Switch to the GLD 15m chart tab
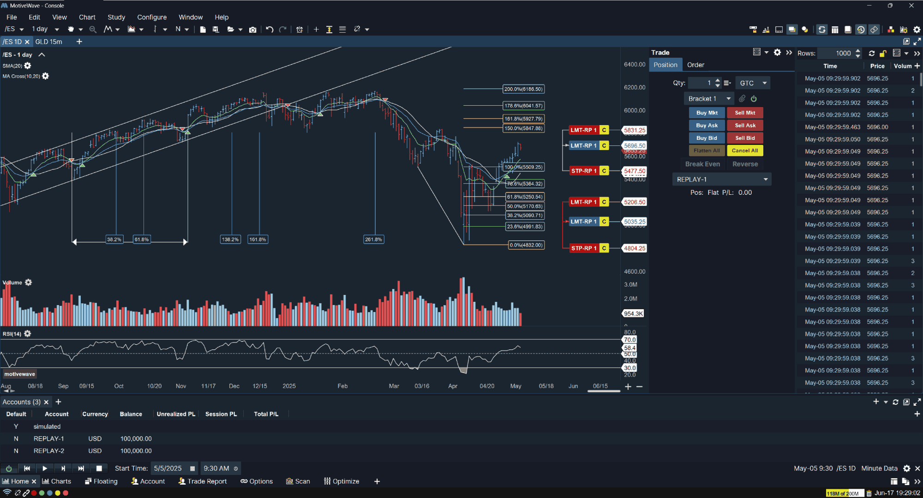The width and height of the screenshot is (923, 498). (x=49, y=42)
